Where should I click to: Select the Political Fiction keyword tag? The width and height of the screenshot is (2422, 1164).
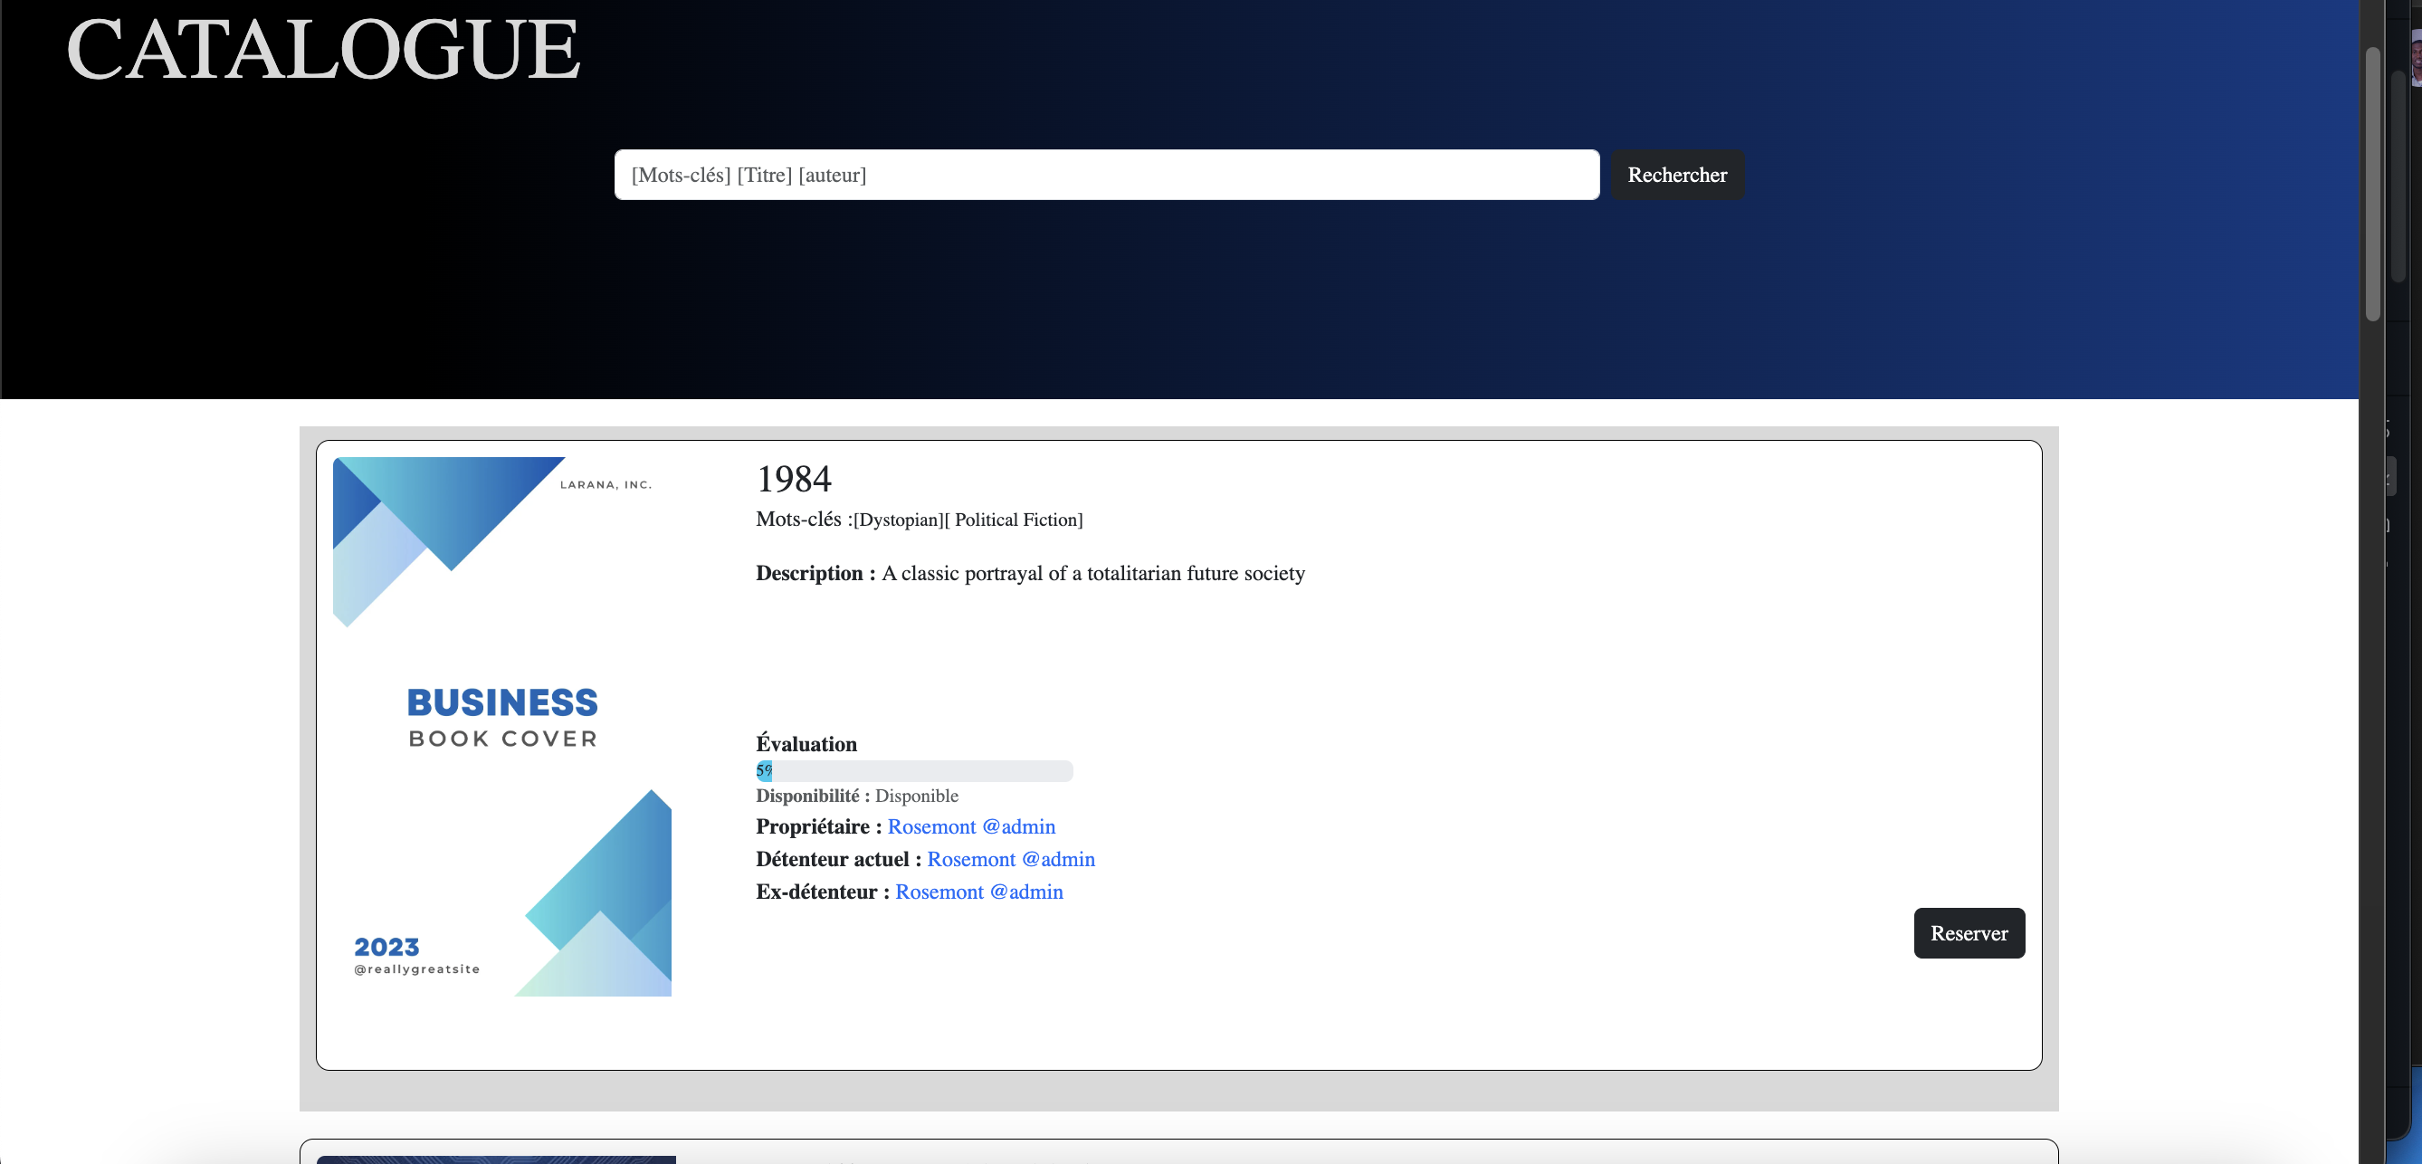click(1014, 520)
